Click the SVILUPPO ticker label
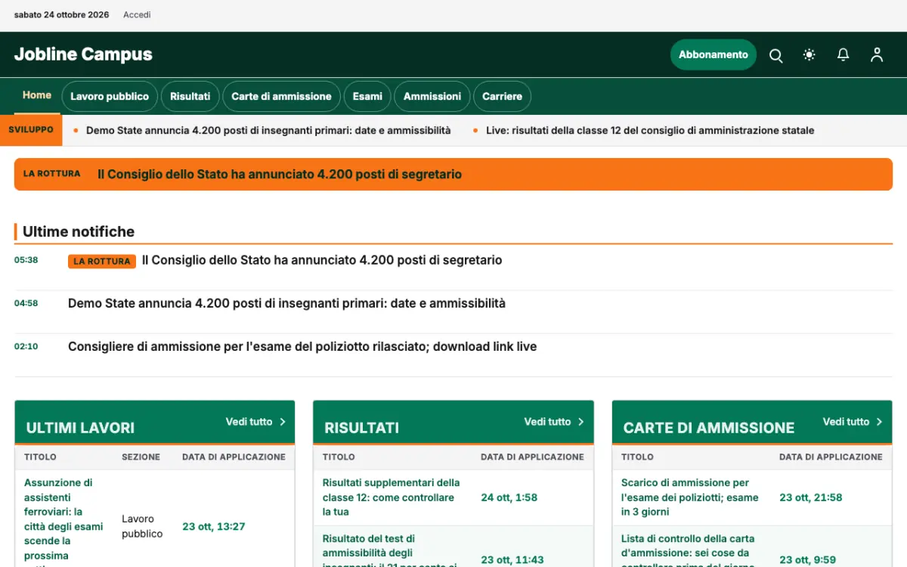The image size is (907, 567). tap(31, 130)
